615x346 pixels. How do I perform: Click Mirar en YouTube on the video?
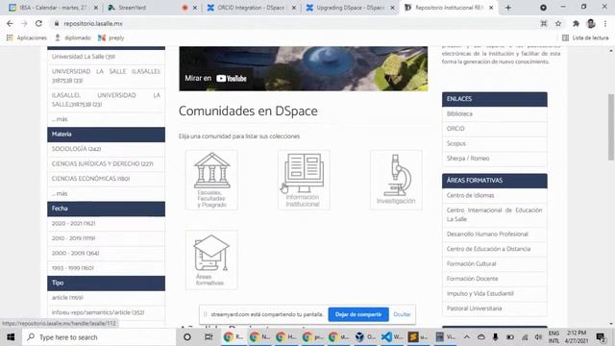tap(215, 78)
